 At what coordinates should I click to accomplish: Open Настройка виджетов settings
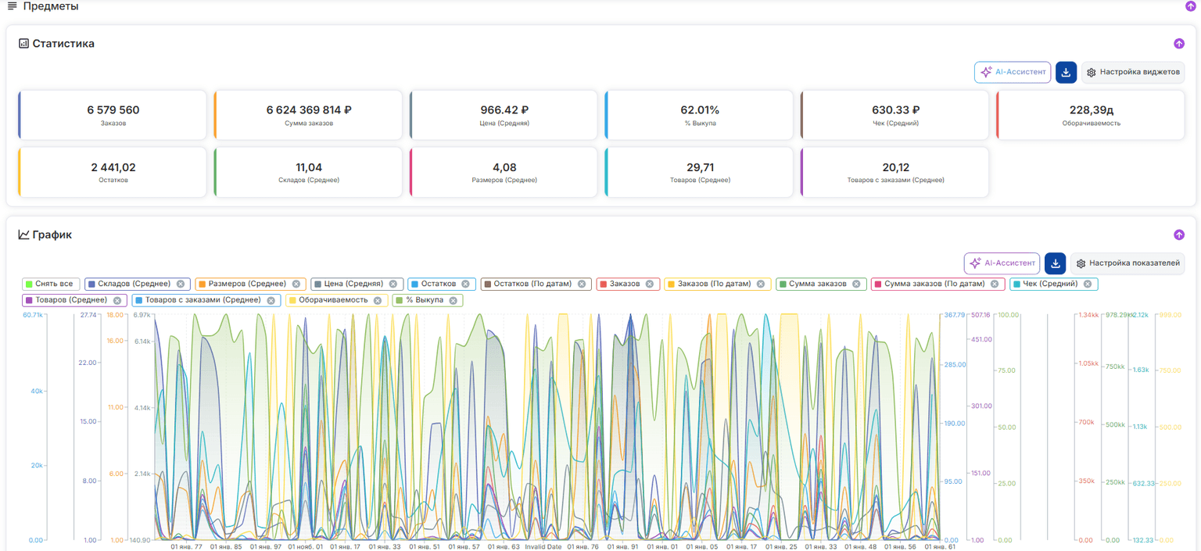pos(1133,72)
